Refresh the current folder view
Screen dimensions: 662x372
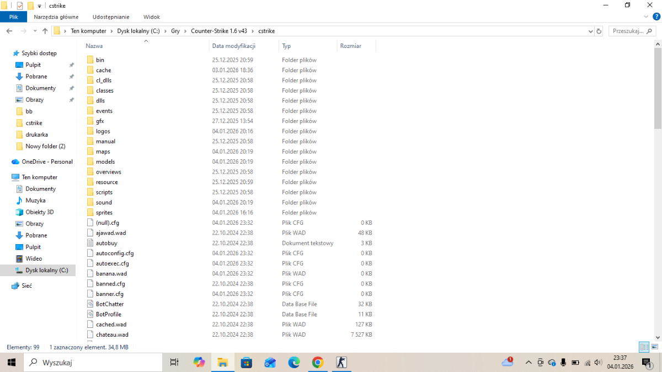[599, 31]
